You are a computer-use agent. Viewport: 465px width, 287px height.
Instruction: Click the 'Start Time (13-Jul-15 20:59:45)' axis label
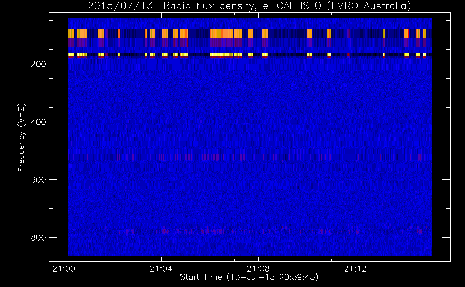[249, 277]
